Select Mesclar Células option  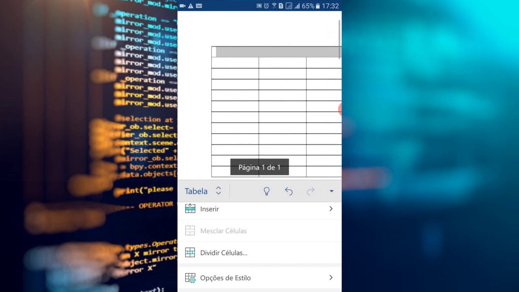259,231
